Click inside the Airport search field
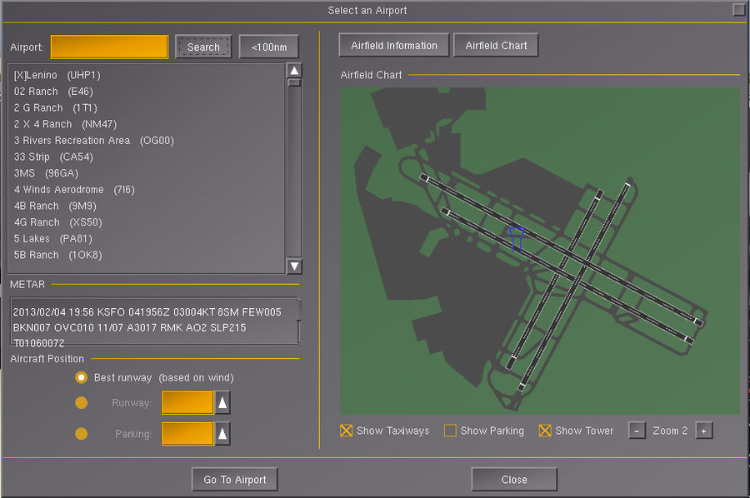The height and width of the screenshot is (498, 750). tap(108, 47)
